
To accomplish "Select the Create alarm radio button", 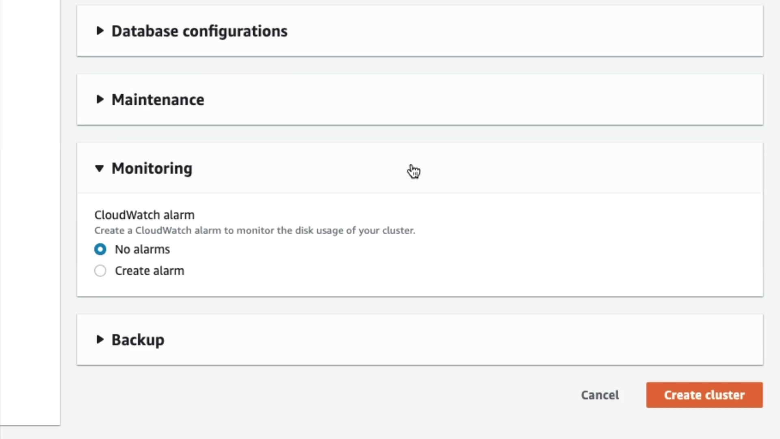I will pos(100,271).
